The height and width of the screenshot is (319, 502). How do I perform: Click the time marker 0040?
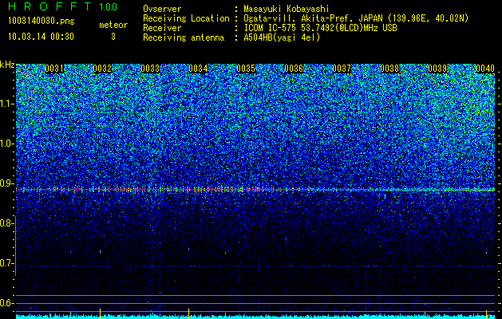(485, 69)
